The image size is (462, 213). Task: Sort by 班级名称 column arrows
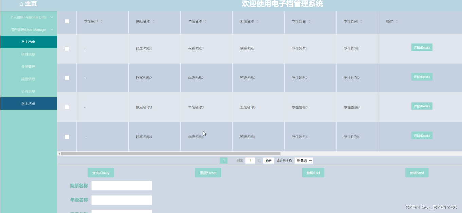coord(257,21)
